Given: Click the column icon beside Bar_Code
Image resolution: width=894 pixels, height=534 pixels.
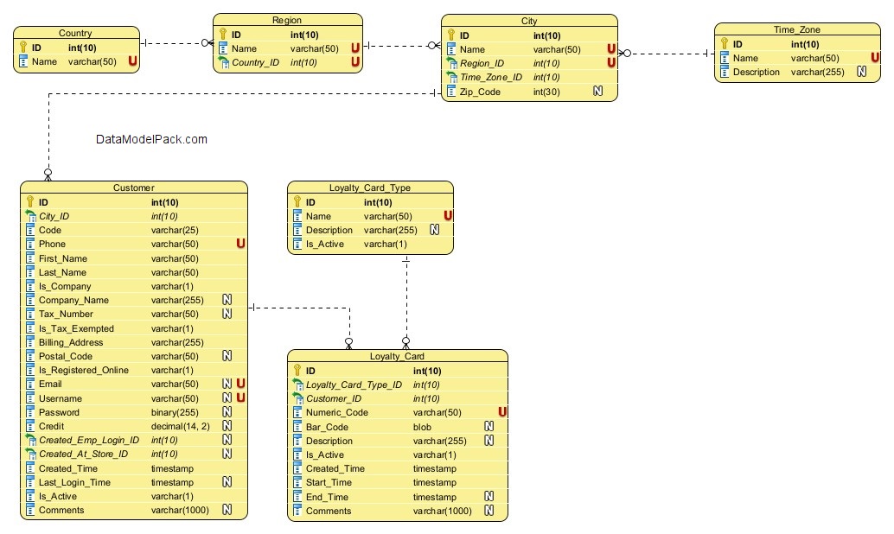Looking at the screenshot, I should (298, 427).
